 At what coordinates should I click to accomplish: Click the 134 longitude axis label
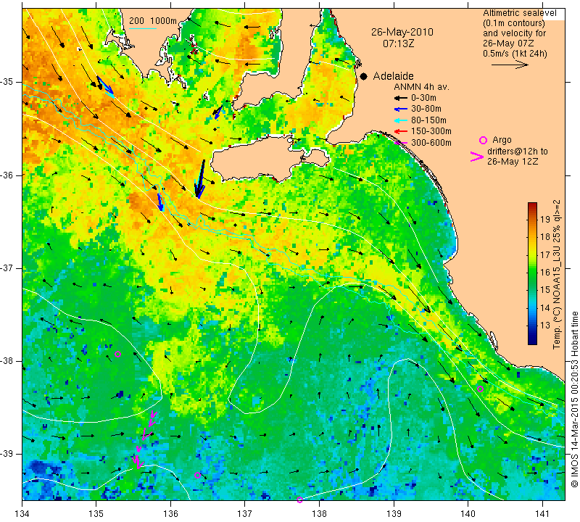click(x=22, y=513)
